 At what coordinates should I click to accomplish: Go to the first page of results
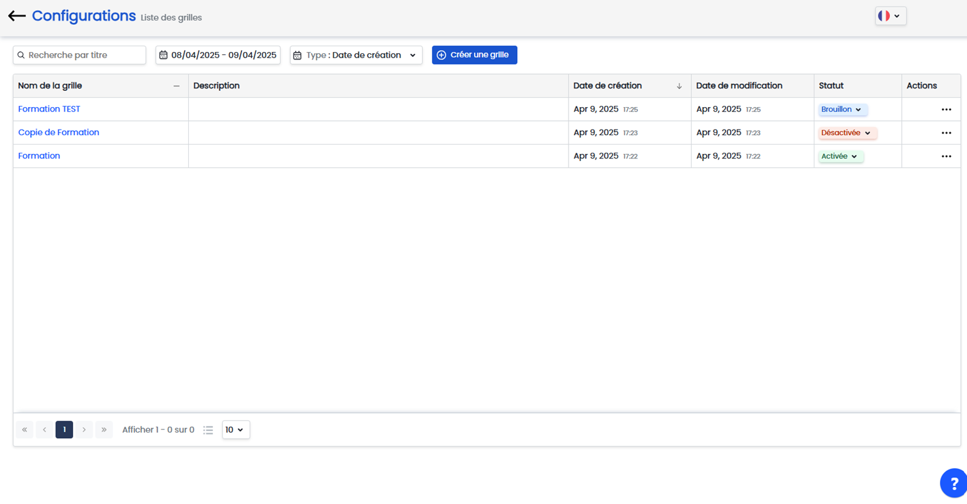24,429
